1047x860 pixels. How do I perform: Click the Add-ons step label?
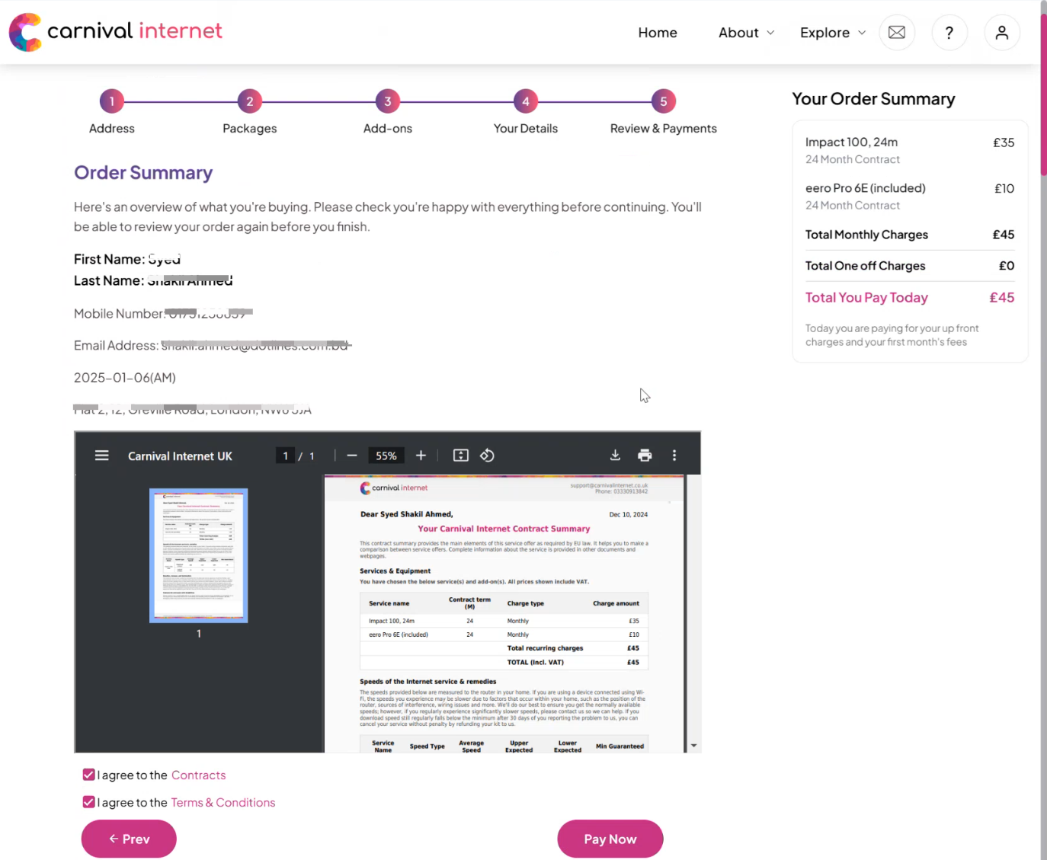[x=388, y=129]
